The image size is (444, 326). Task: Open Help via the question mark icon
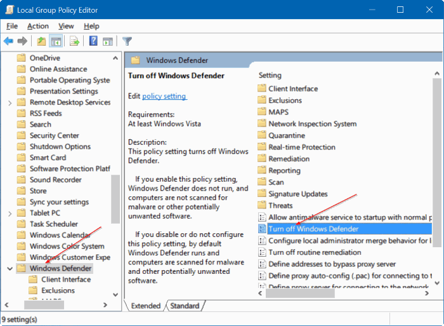pyautogui.click(x=93, y=41)
